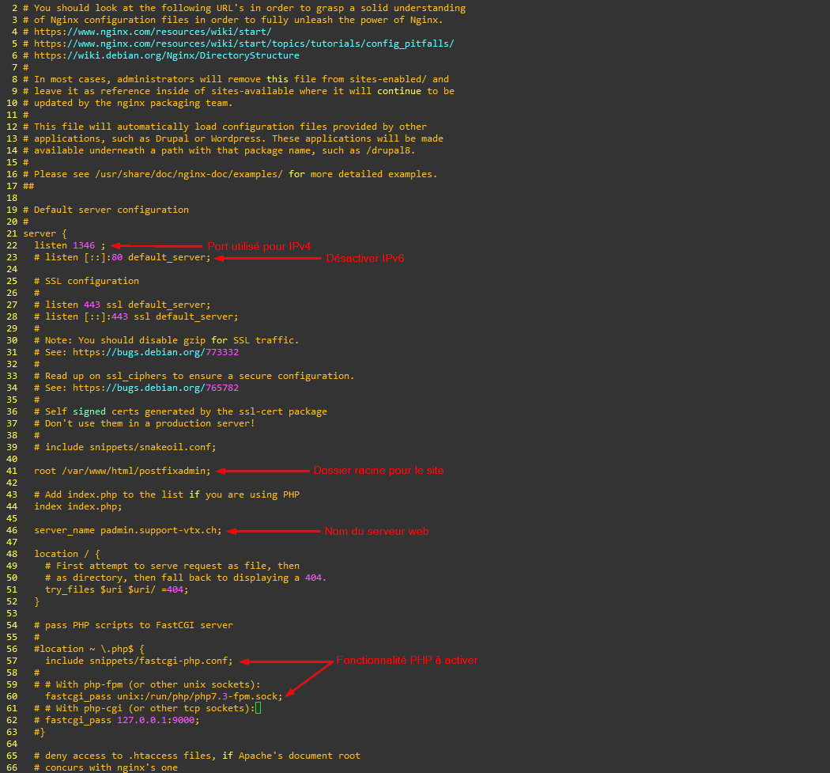Click the 'root /var/www/html/postfixadmin;' line
The height and width of the screenshot is (773, 830).
click(123, 471)
